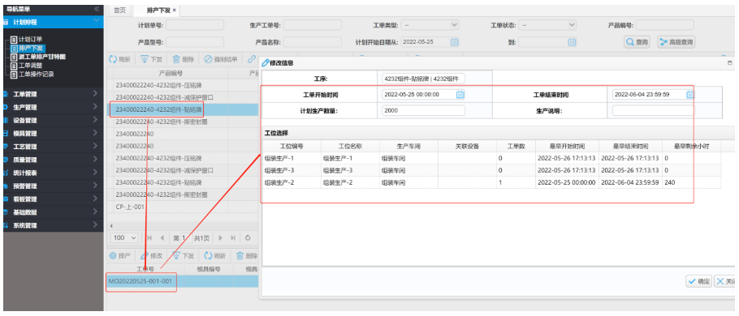This screenshot has height=316, width=739.
Task: Sort by 最早剩余小时 column header
Action: [x=691, y=146]
